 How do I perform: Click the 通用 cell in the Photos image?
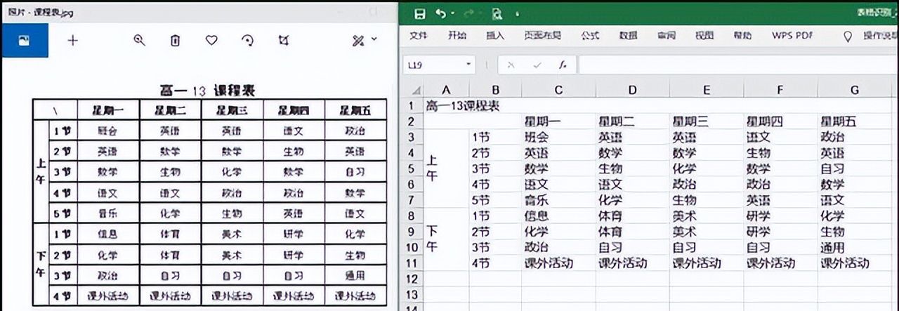pos(355,275)
